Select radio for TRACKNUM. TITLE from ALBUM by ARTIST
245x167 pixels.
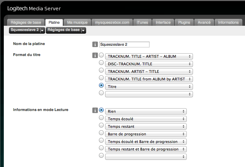point(101,78)
